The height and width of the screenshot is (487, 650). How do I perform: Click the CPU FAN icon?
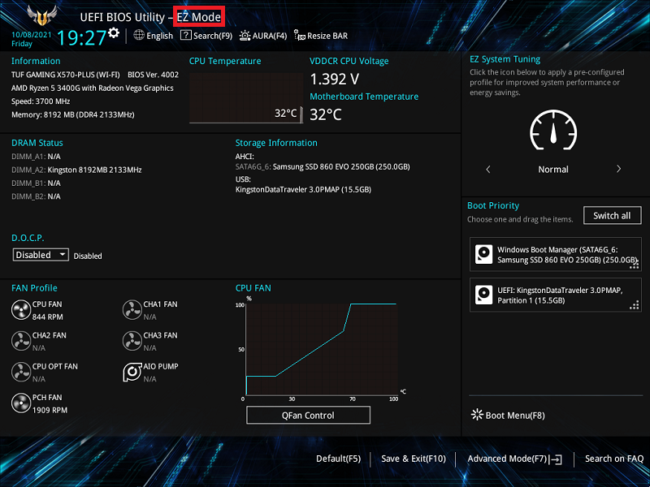[x=21, y=310]
